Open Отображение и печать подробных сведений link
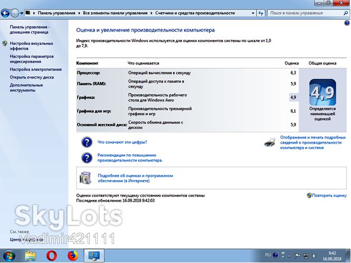Screen dimensions: 351x263 click(313, 142)
